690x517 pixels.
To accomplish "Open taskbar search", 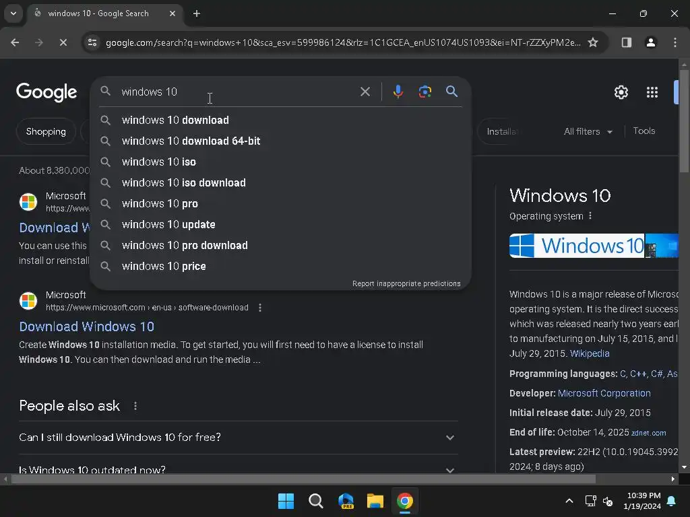I will [315, 501].
